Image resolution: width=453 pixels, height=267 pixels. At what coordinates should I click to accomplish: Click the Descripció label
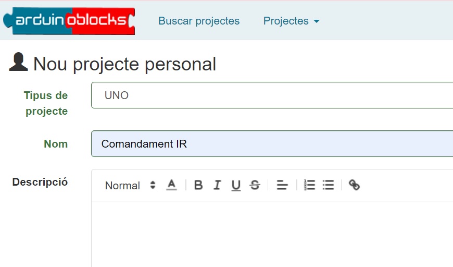(40, 182)
